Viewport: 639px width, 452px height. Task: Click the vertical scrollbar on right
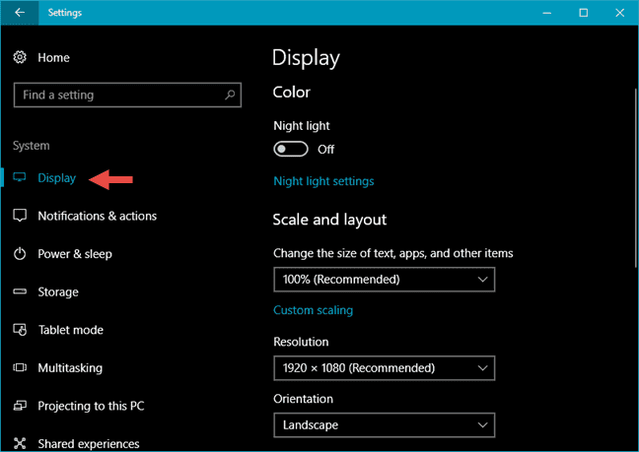tap(633, 177)
